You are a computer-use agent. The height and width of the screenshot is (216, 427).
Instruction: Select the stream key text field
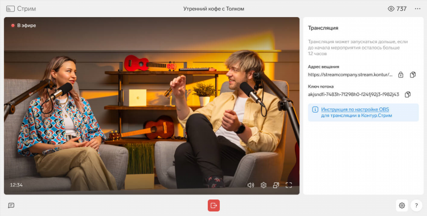pos(354,94)
